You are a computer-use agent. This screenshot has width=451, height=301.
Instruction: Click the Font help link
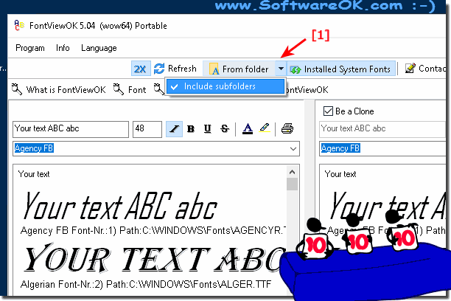click(x=137, y=90)
